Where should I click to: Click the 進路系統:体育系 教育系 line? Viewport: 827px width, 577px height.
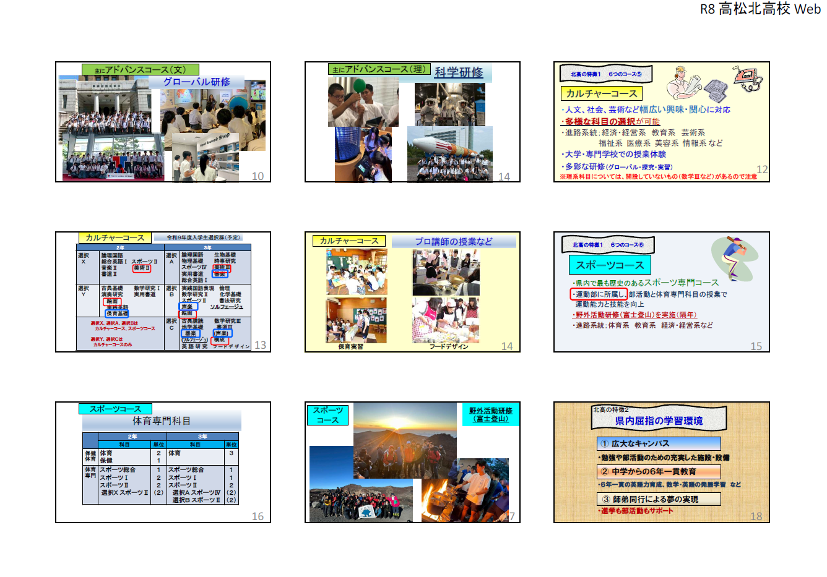coord(643,325)
